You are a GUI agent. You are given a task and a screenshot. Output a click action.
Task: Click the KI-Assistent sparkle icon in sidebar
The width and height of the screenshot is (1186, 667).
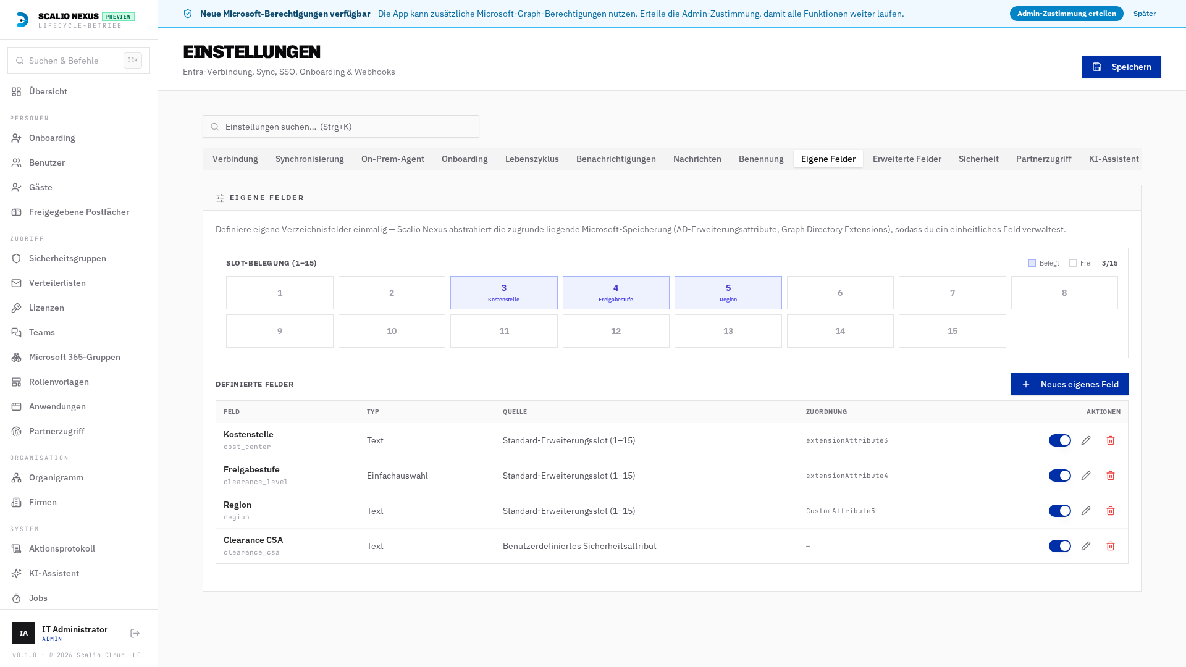click(17, 573)
